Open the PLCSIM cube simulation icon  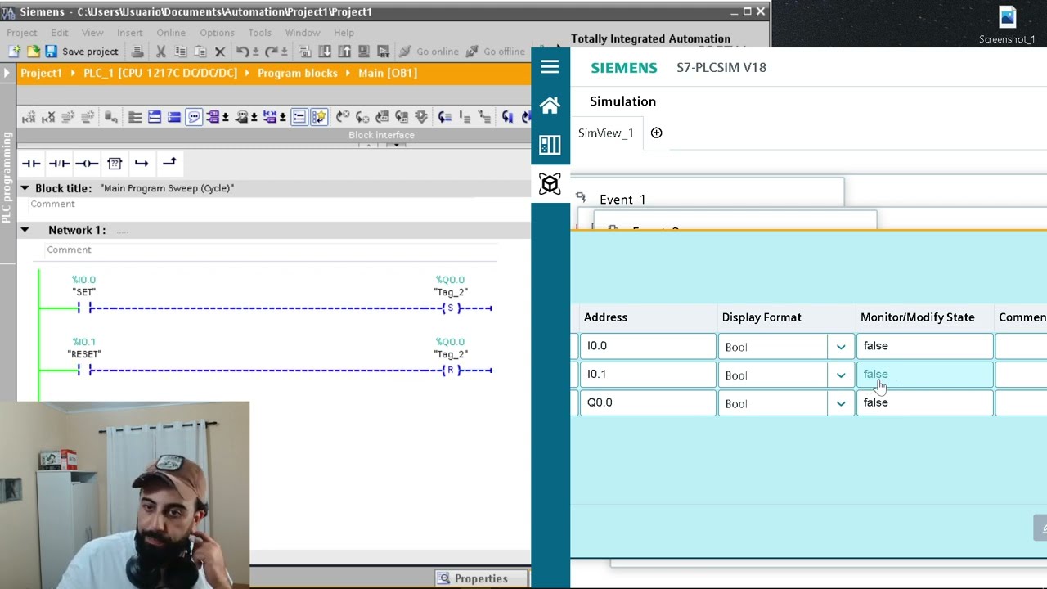[550, 183]
